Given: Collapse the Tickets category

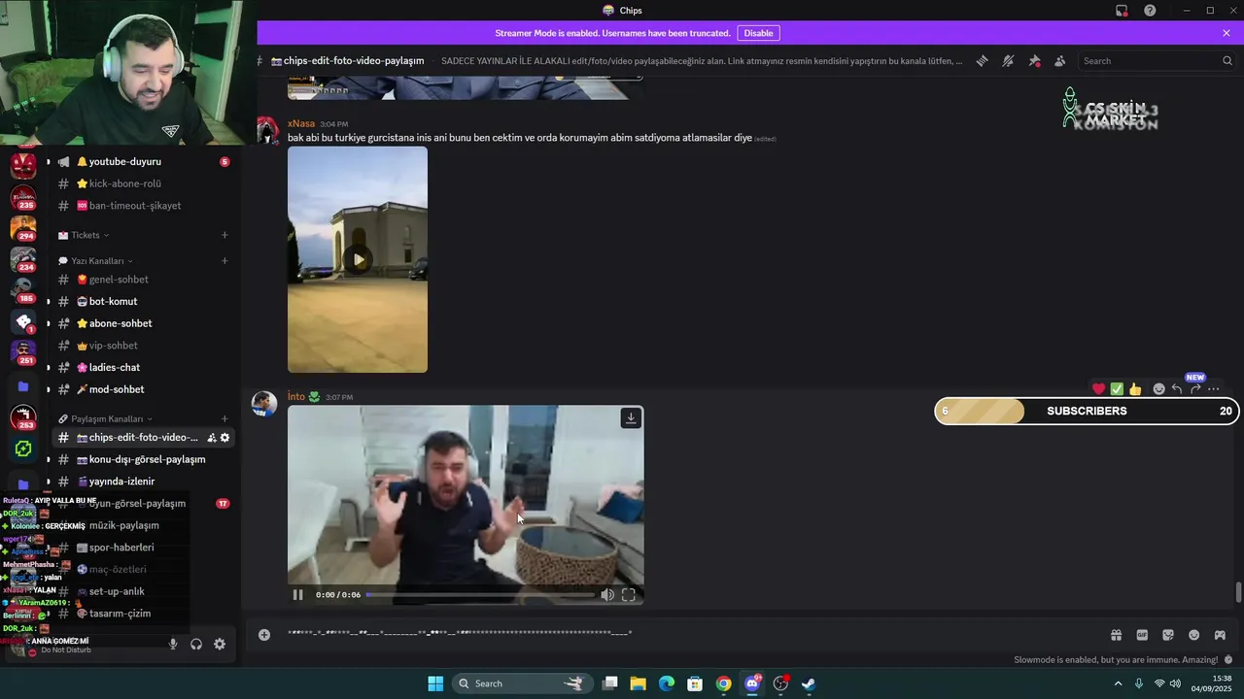Looking at the screenshot, I should [84, 235].
